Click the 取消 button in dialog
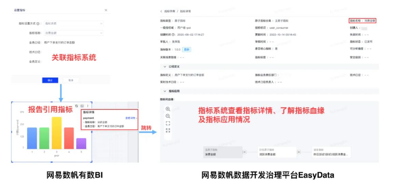The image size is (403, 191). [71, 80]
